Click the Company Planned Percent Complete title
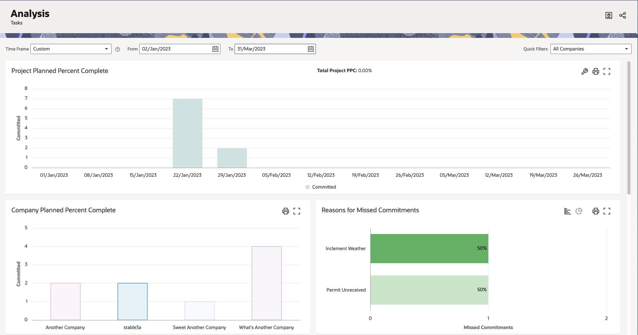This screenshot has height=335, width=638. pos(63,210)
